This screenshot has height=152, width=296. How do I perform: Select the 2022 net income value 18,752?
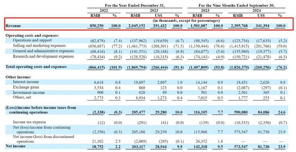tap(97, 147)
